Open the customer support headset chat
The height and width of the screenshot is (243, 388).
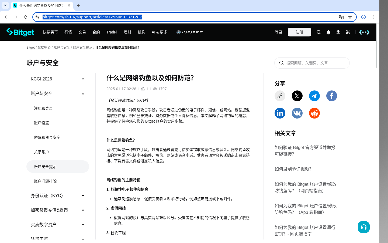coord(364,227)
